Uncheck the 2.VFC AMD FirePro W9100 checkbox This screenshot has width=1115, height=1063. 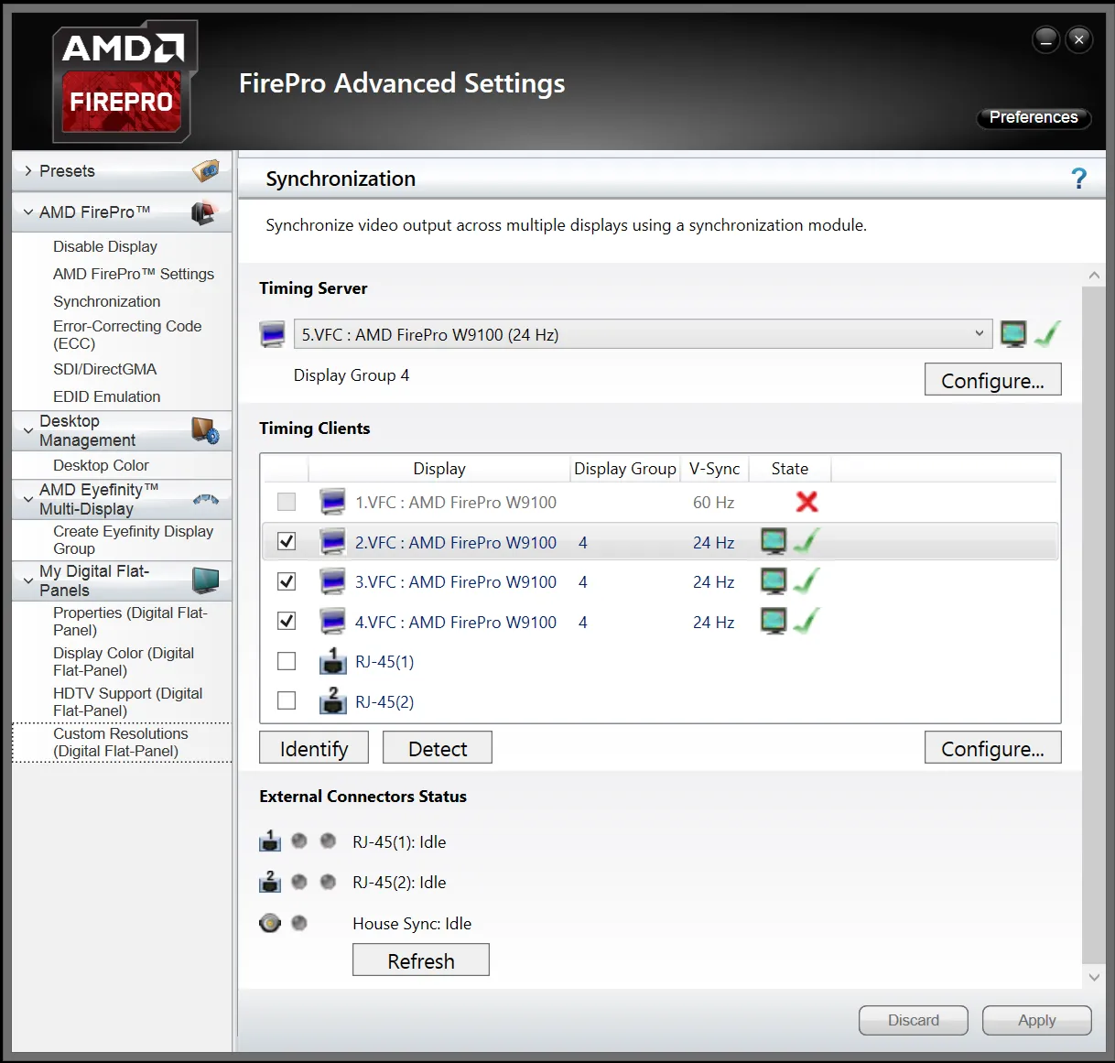[287, 542]
